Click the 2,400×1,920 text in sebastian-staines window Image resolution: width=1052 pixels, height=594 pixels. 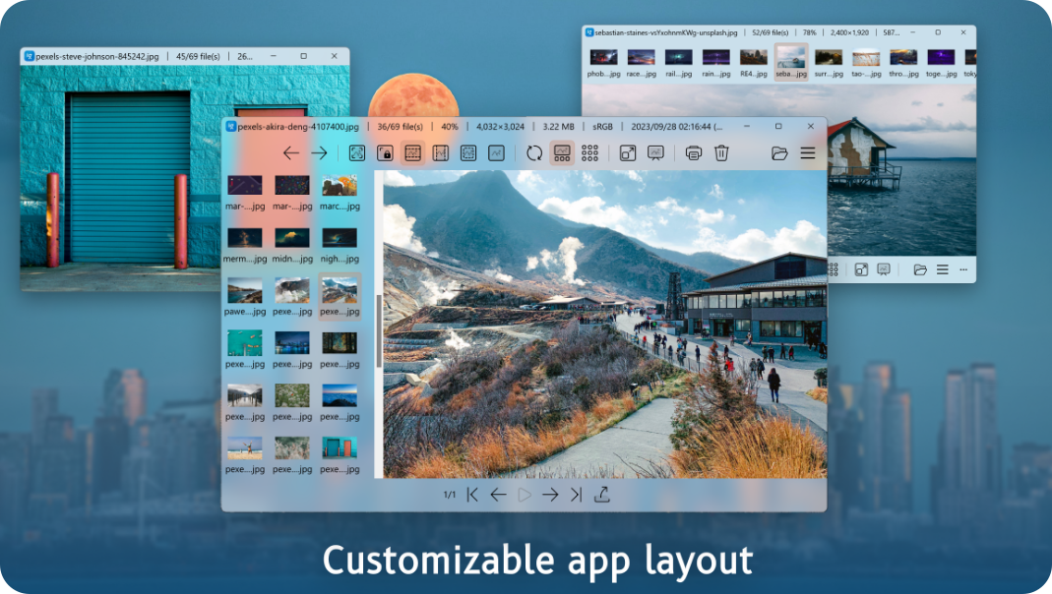(849, 32)
